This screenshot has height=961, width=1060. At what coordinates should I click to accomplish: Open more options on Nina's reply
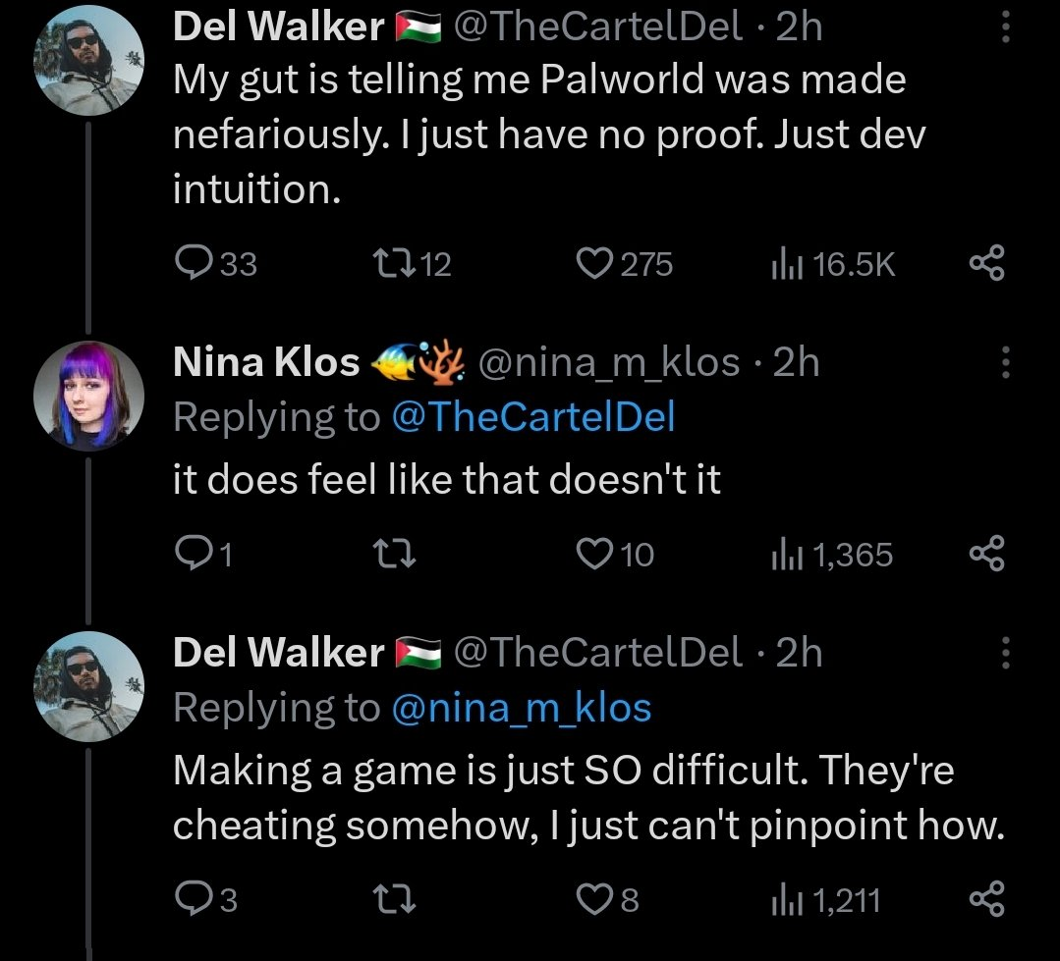click(x=1004, y=363)
